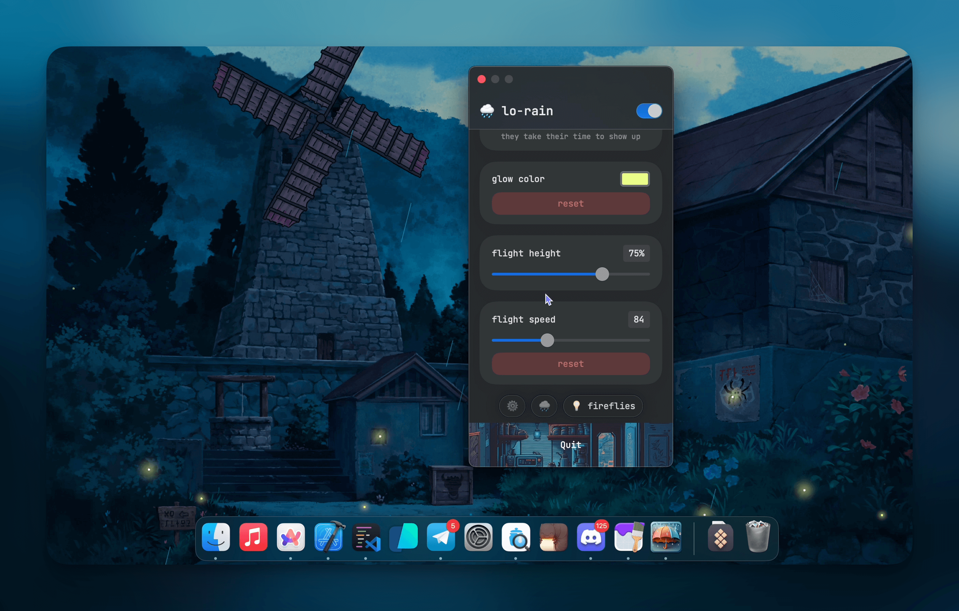Open Telegram with 5 unread messages
The image size is (959, 611).
click(x=441, y=537)
